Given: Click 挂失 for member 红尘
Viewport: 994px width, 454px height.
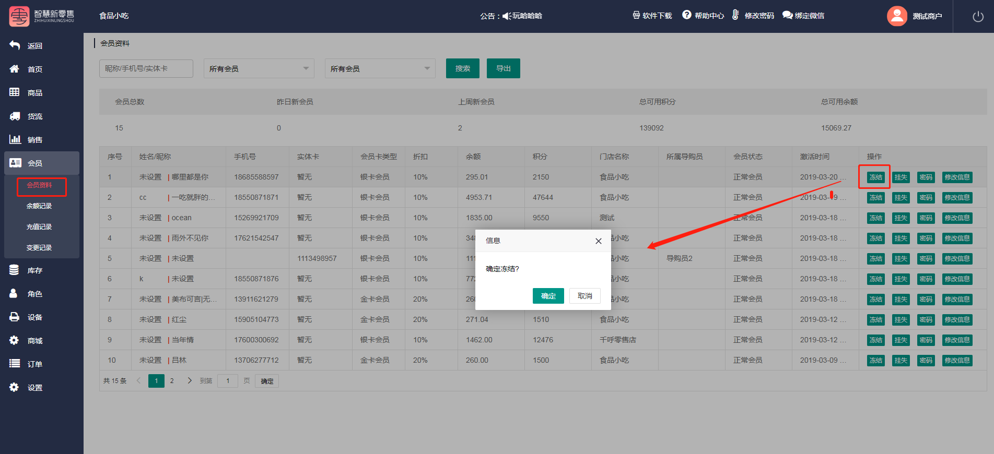Looking at the screenshot, I should [901, 320].
